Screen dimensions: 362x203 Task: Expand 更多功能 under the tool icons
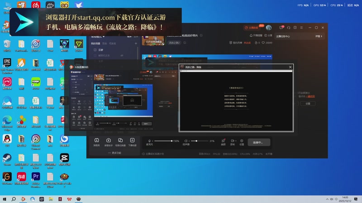pos(114,153)
